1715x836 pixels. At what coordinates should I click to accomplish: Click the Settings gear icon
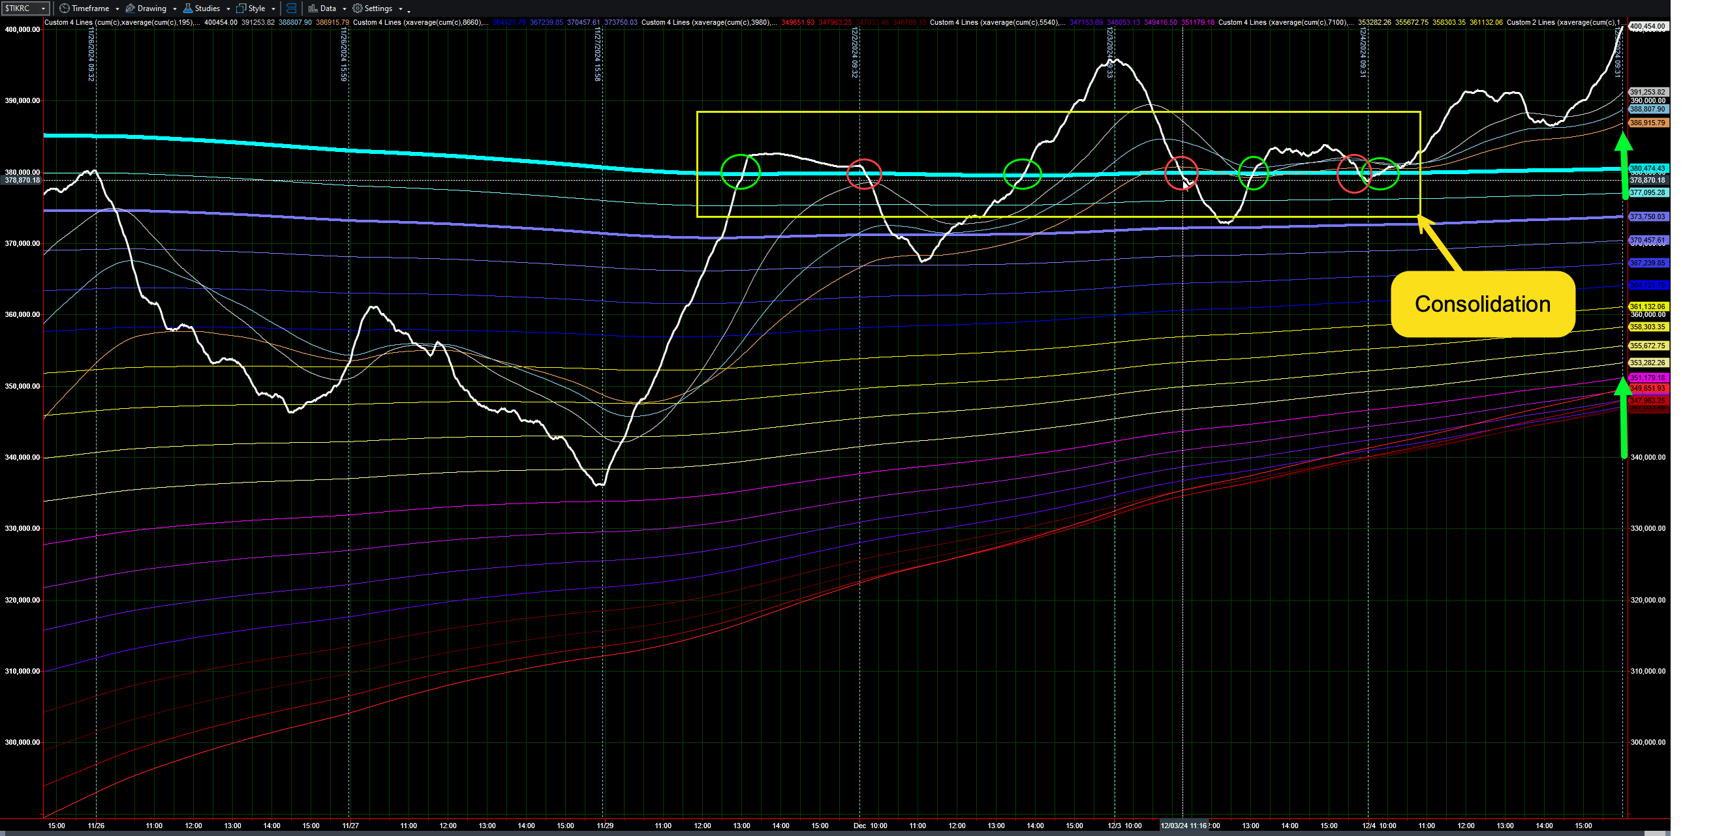pos(358,8)
